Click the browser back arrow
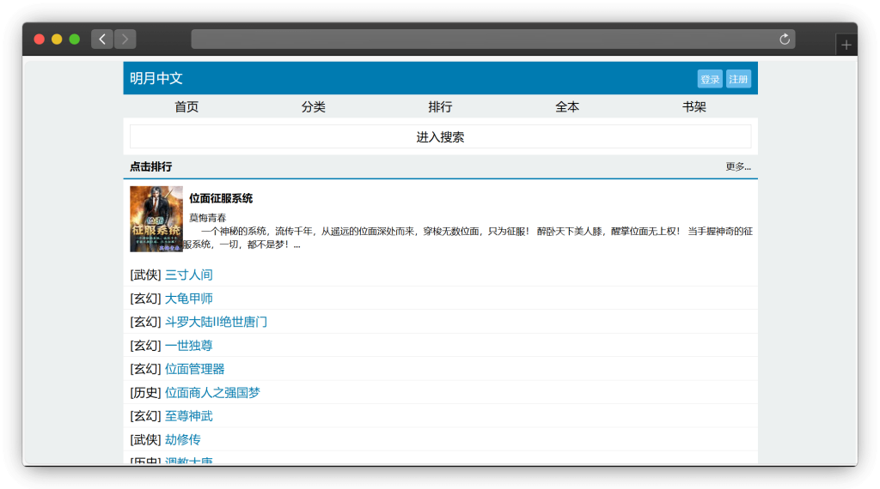880x489 pixels. pyautogui.click(x=102, y=39)
